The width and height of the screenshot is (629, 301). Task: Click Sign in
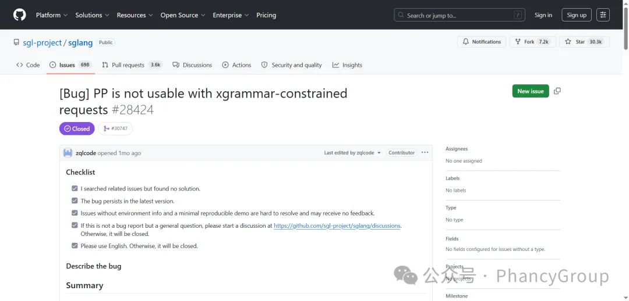click(x=543, y=15)
